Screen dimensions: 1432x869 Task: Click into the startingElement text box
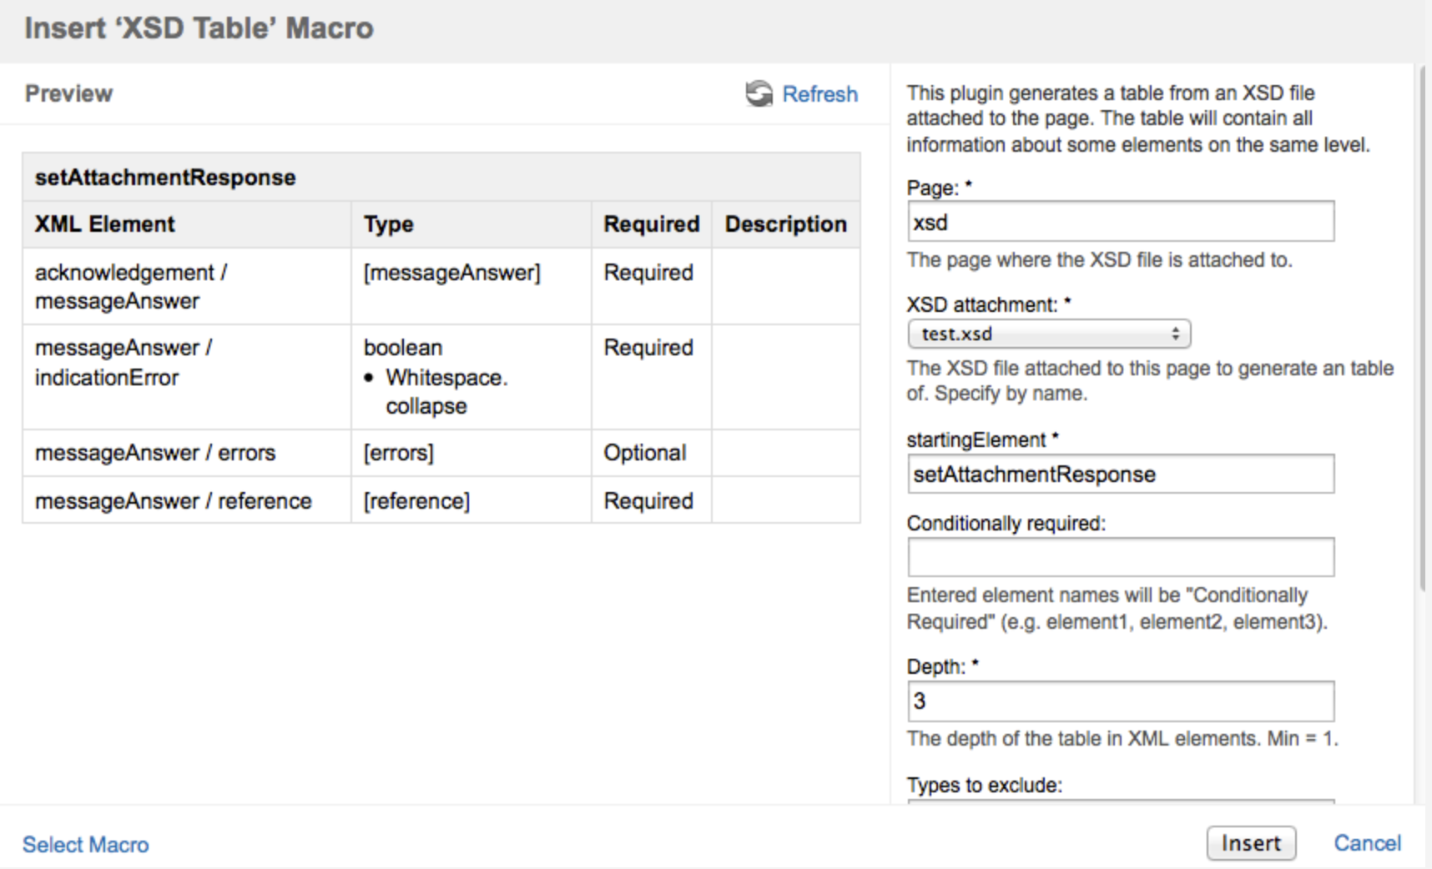[1120, 475]
